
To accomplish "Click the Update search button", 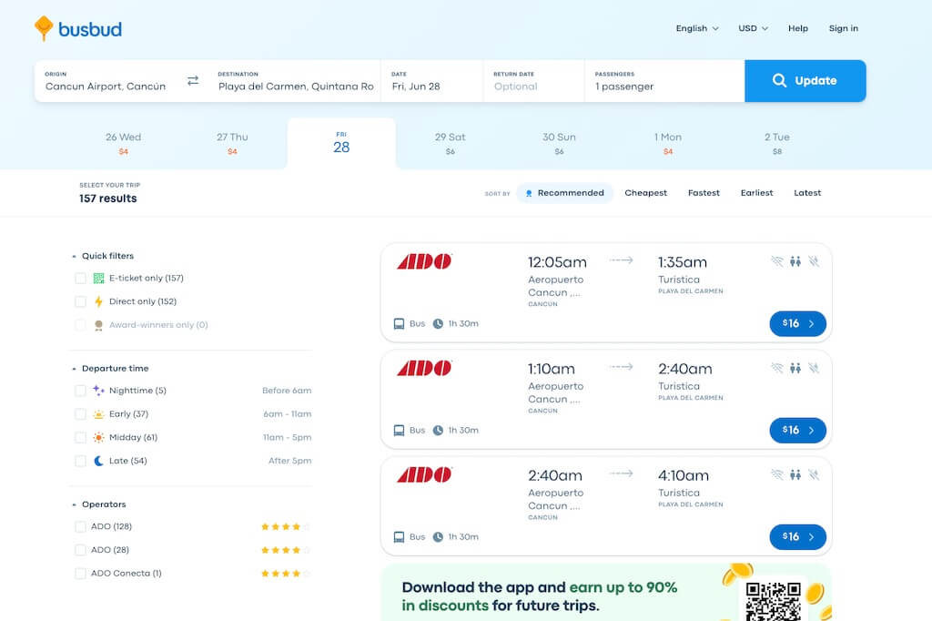I will click(x=805, y=81).
